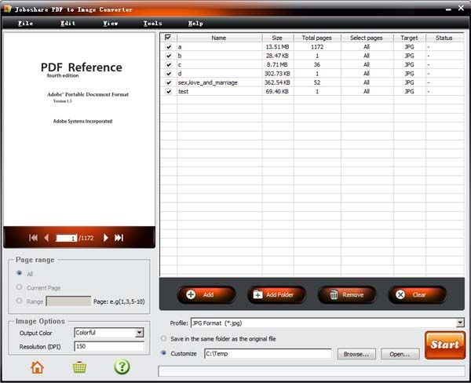
Task: Uncheck the sex,love_and_marriage file checkbox
Action: click(169, 82)
